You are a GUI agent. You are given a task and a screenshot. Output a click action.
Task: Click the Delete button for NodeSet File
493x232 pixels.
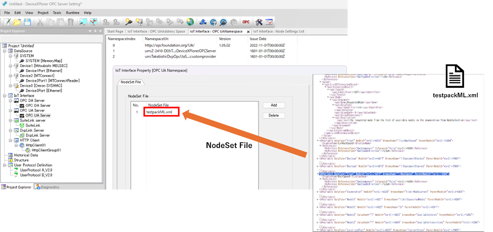tap(274, 115)
